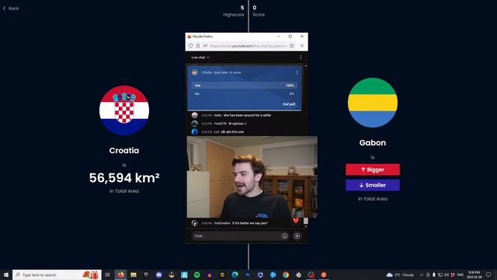Open Microsoft Edge from the taskbar
The image size is (497, 280).
[235, 275]
